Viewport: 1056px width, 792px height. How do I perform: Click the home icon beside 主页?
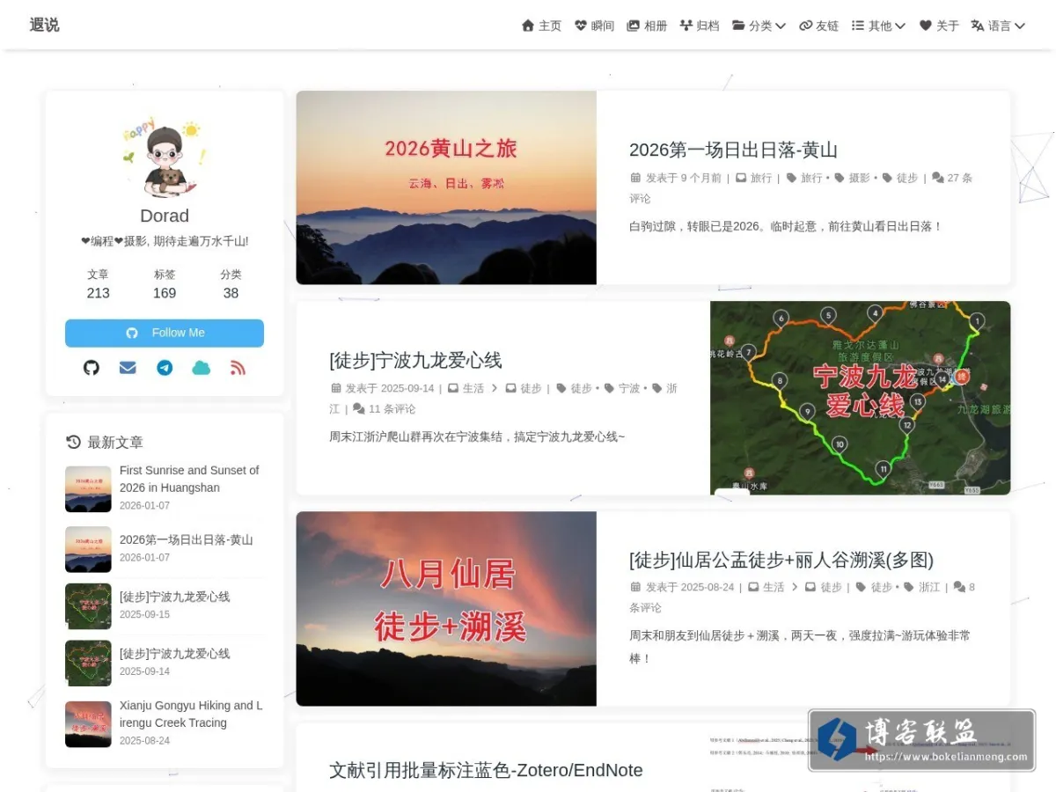coord(528,26)
